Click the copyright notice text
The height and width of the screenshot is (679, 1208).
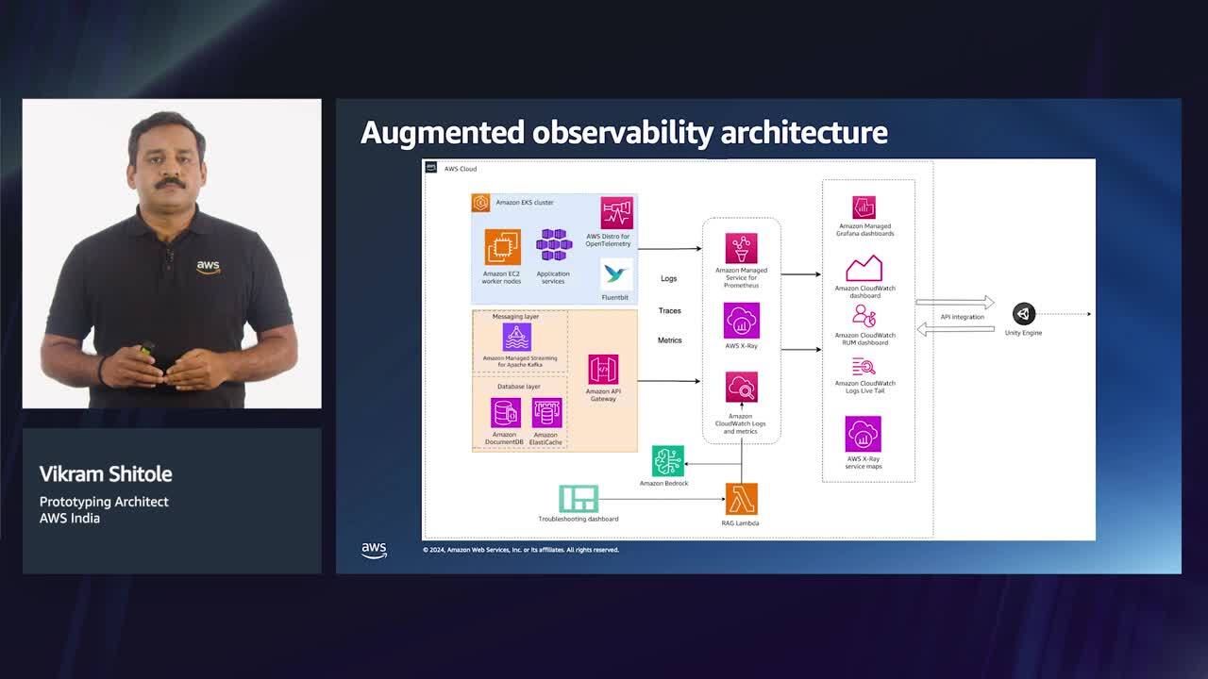(x=521, y=550)
